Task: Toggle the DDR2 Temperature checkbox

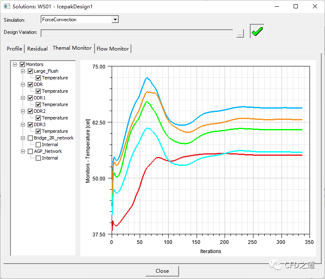Action: [x=38, y=118]
